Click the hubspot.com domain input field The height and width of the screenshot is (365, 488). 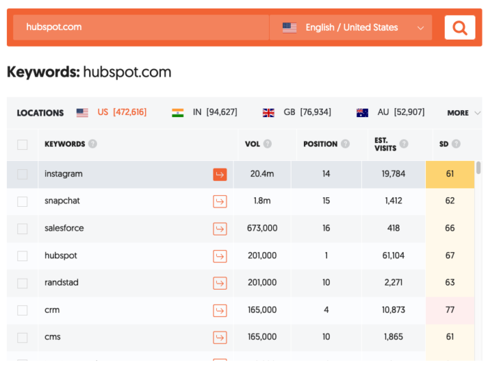pyautogui.click(x=141, y=27)
